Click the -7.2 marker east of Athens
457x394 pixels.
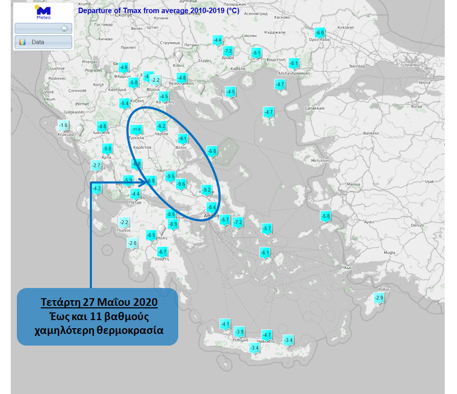coord(238,223)
